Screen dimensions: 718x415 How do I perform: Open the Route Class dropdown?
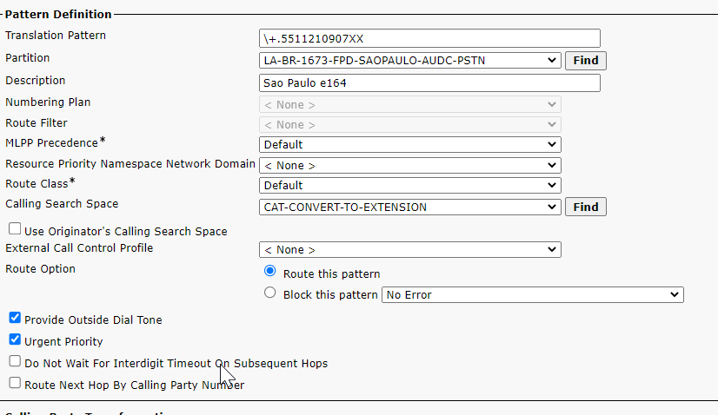click(x=410, y=185)
